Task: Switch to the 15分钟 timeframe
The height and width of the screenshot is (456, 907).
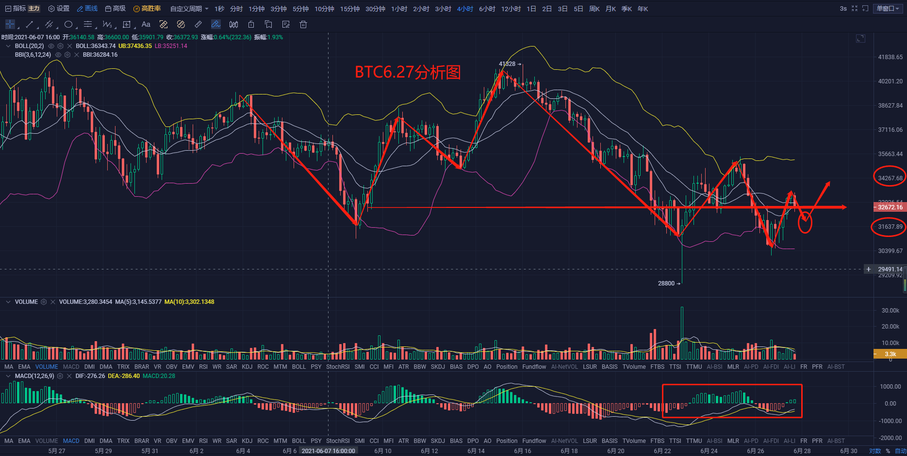Action: tap(350, 9)
